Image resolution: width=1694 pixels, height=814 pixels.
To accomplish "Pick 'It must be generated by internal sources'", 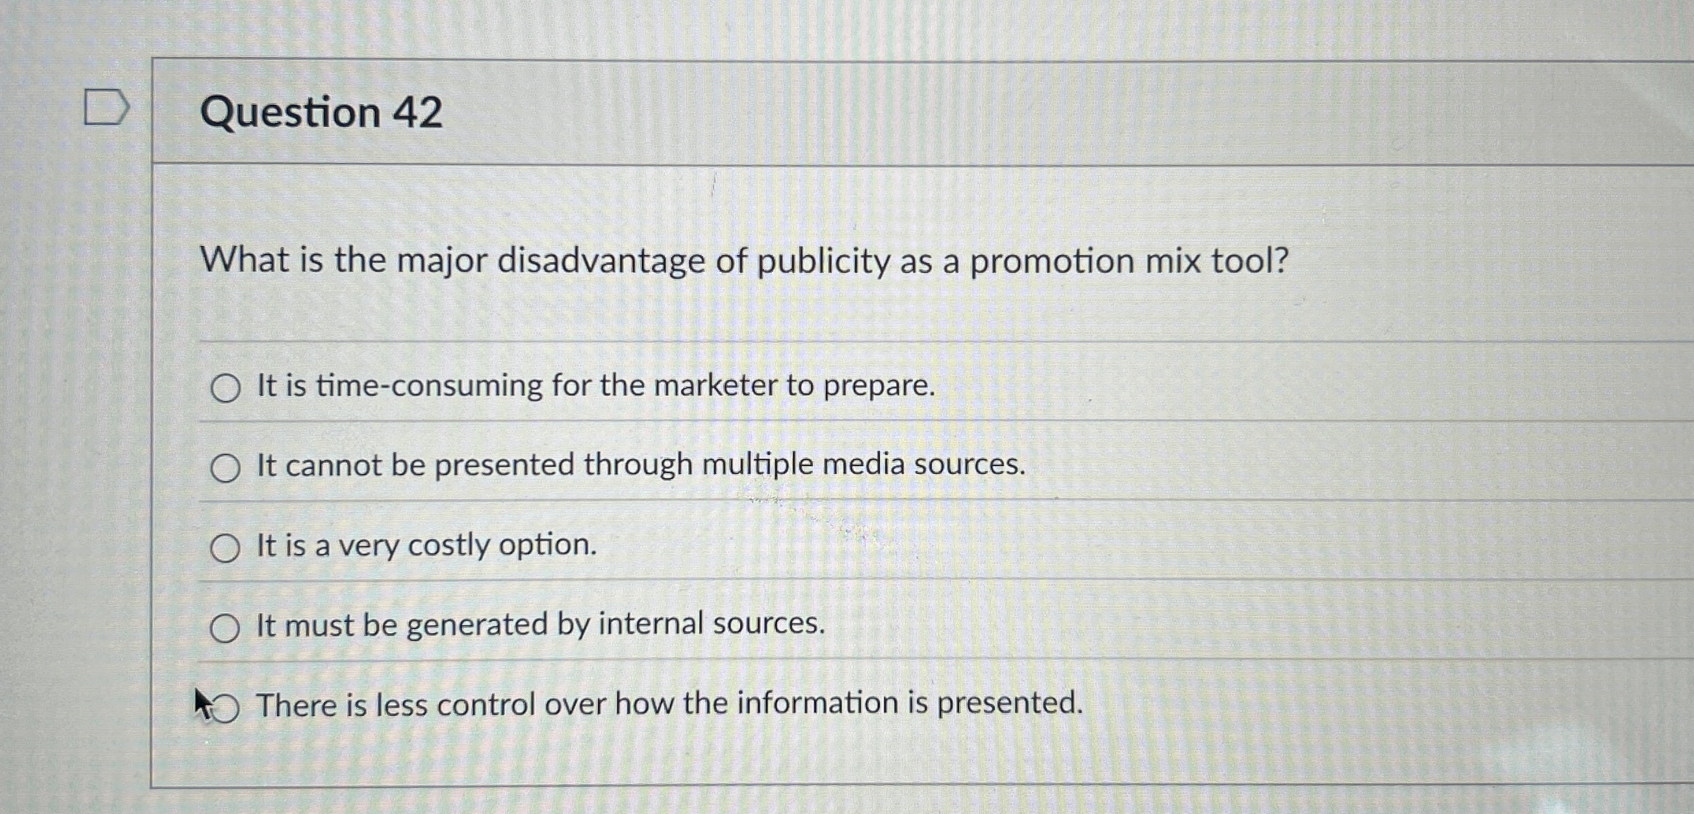I will click(x=224, y=626).
